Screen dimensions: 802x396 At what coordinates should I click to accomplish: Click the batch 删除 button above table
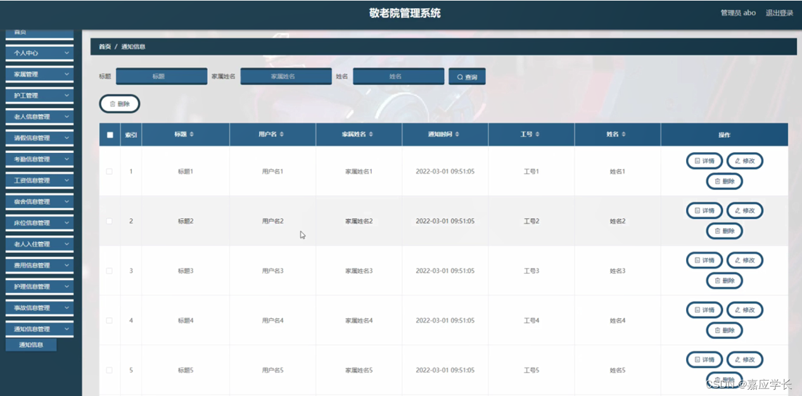coord(120,104)
